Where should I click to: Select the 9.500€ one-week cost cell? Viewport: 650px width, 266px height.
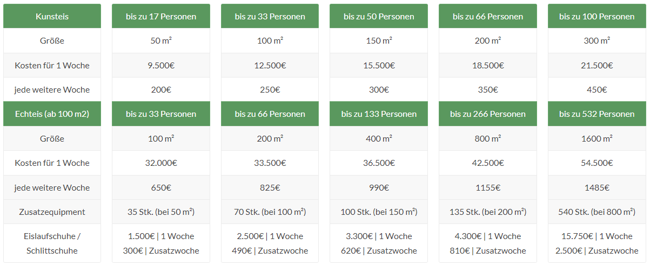pos(161,65)
